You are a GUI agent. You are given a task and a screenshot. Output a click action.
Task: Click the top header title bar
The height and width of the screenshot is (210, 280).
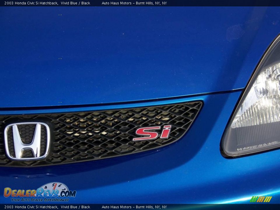coord(140,3)
